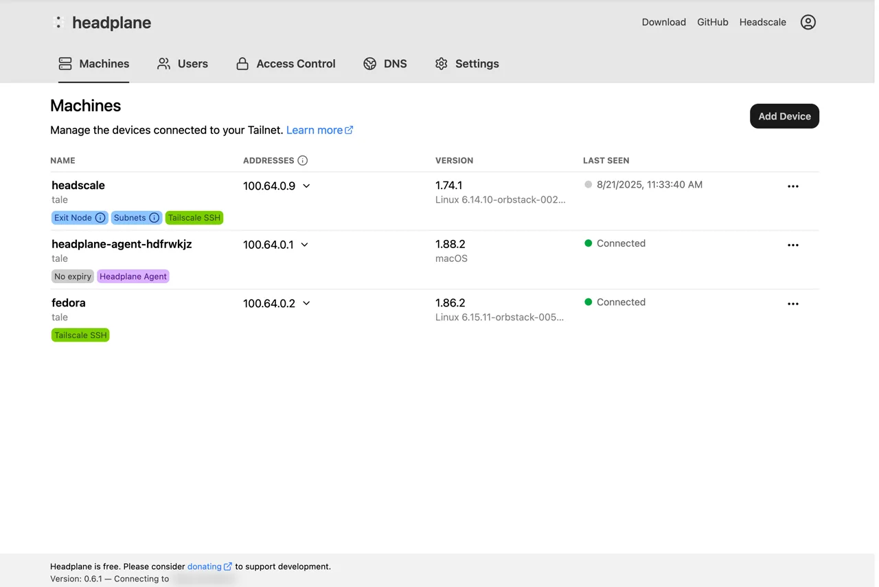This screenshot has width=879, height=587.
Task: Open the GitHub link
Action: (x=713, y=22)
